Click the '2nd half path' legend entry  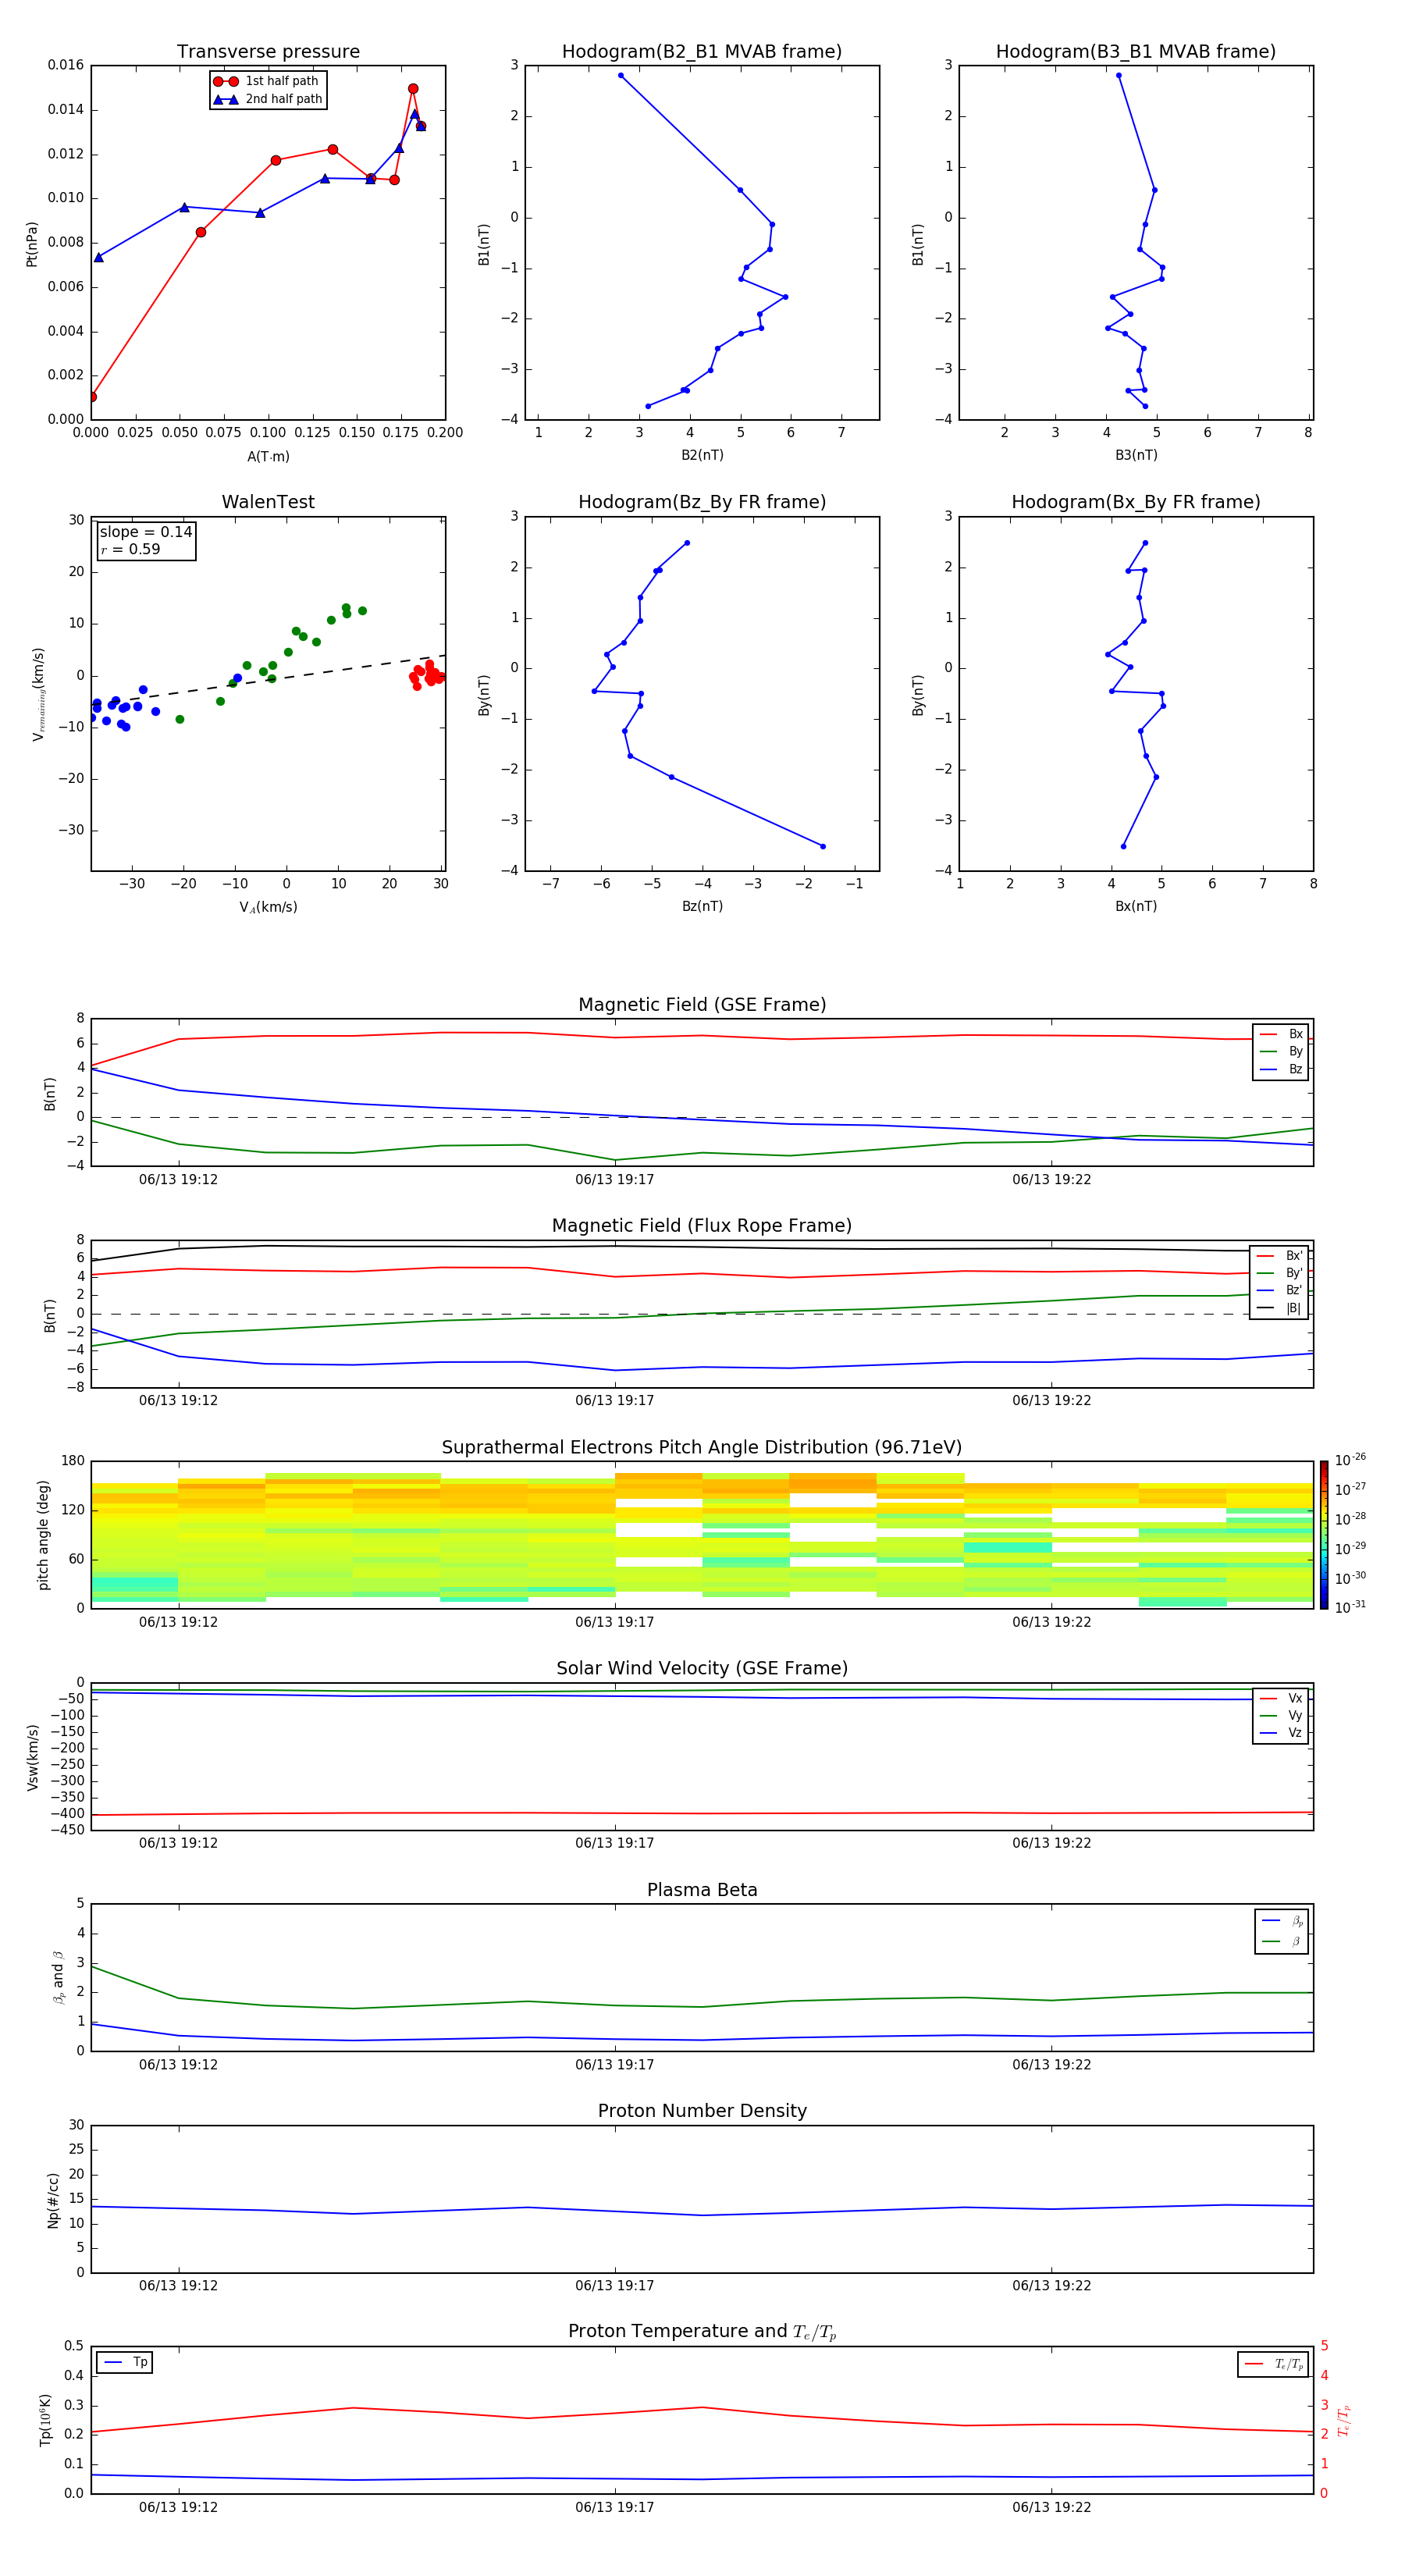(x=267, y=99)
